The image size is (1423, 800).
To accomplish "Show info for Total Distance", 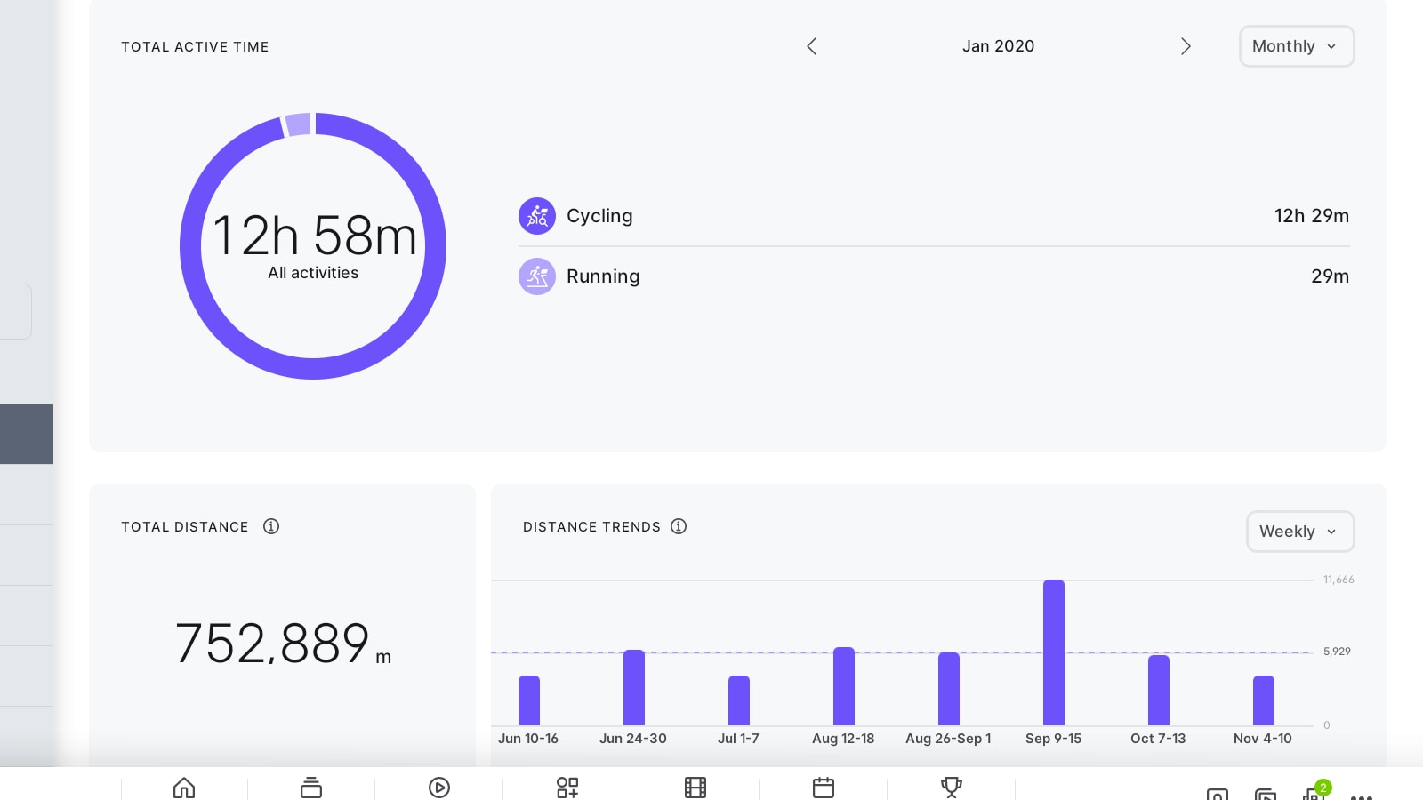I will pos(271,526).
